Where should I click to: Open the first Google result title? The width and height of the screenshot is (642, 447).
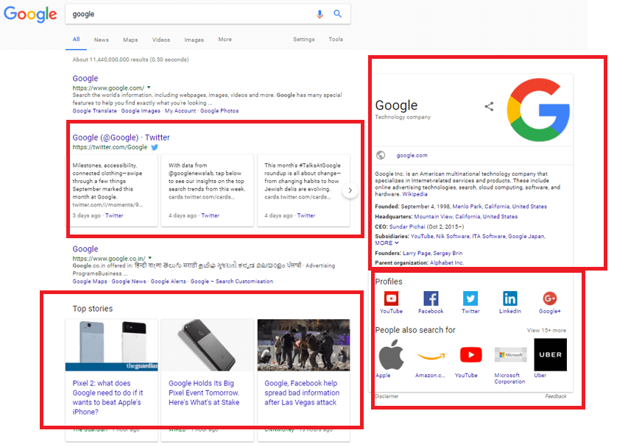pyautogui.click(x=85, y=78)
